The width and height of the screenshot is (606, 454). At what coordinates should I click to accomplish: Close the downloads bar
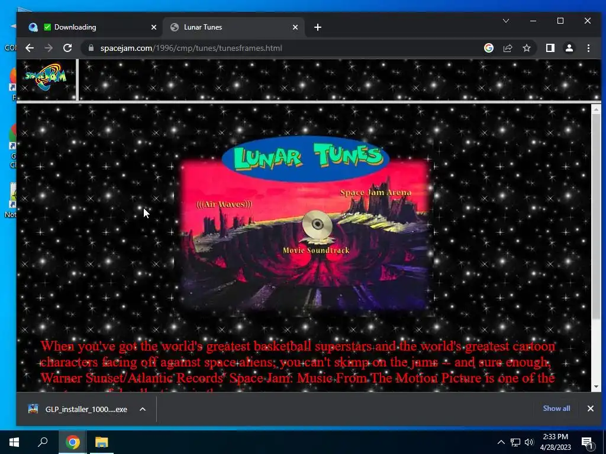pyautogui.click(x=590, y=408)
